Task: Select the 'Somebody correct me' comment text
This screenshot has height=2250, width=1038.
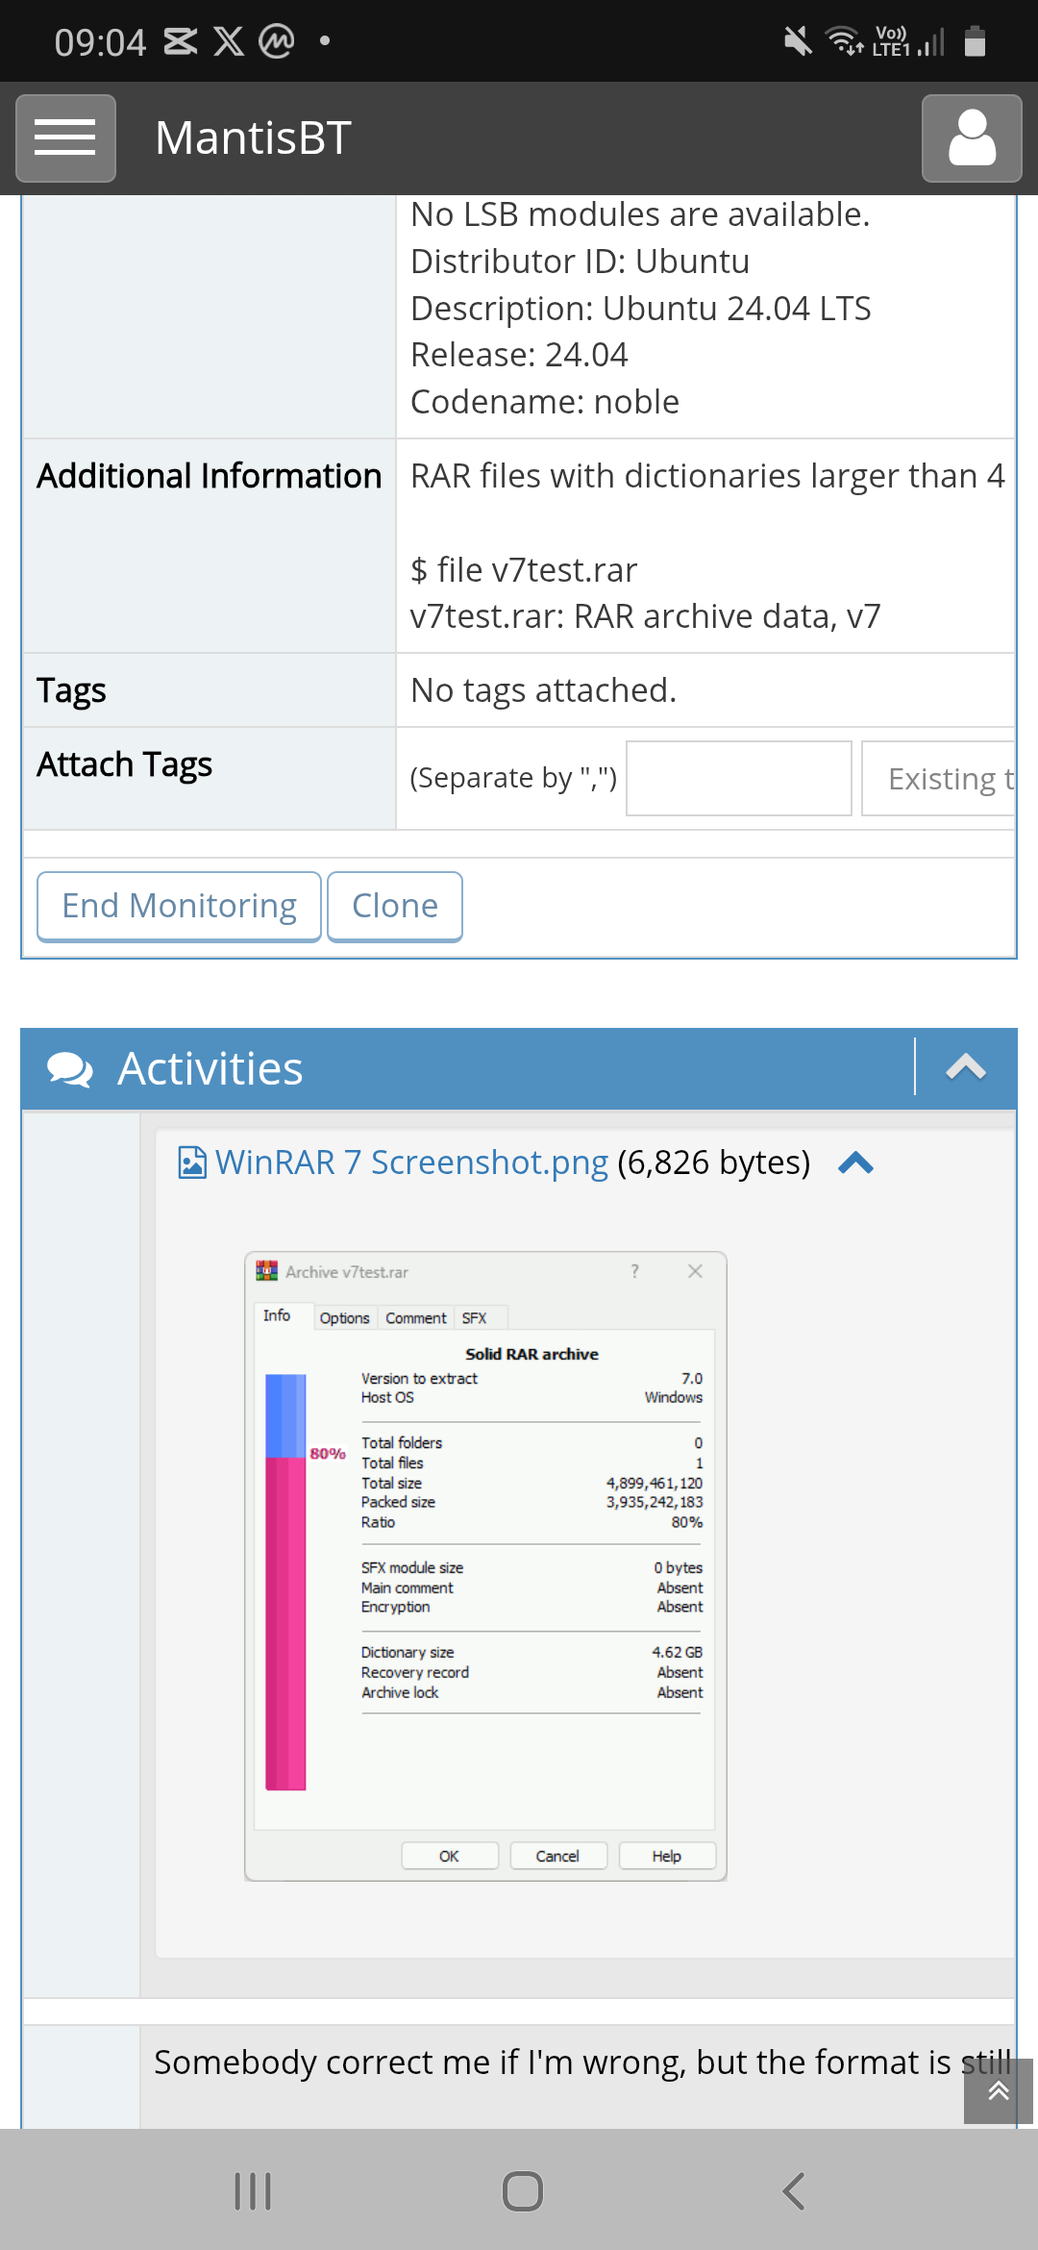Action: 583,2062
